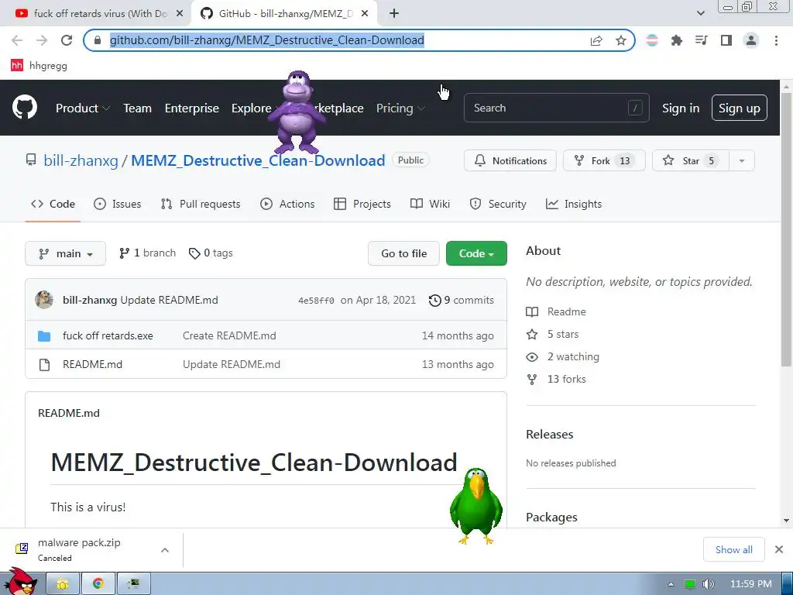The width and height of the screenshot is (793, 595).
Task: Open File Explorer from the taskbar
Action: 63,584
